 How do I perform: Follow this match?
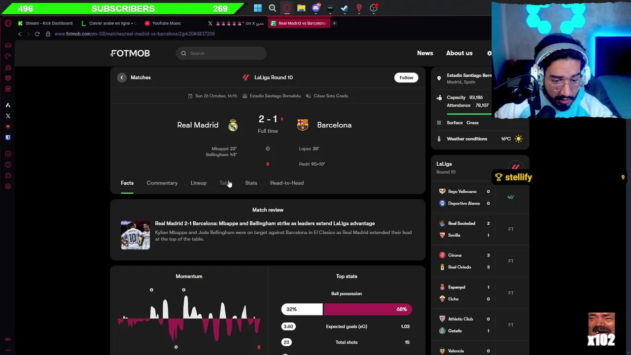pyautogui.click(x=407, y=77)
